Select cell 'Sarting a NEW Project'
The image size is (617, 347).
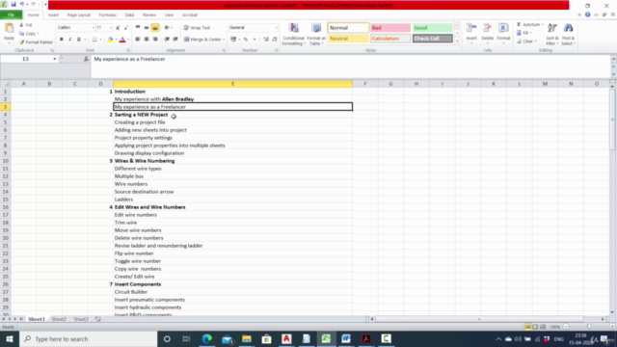[x=232, y=115]
